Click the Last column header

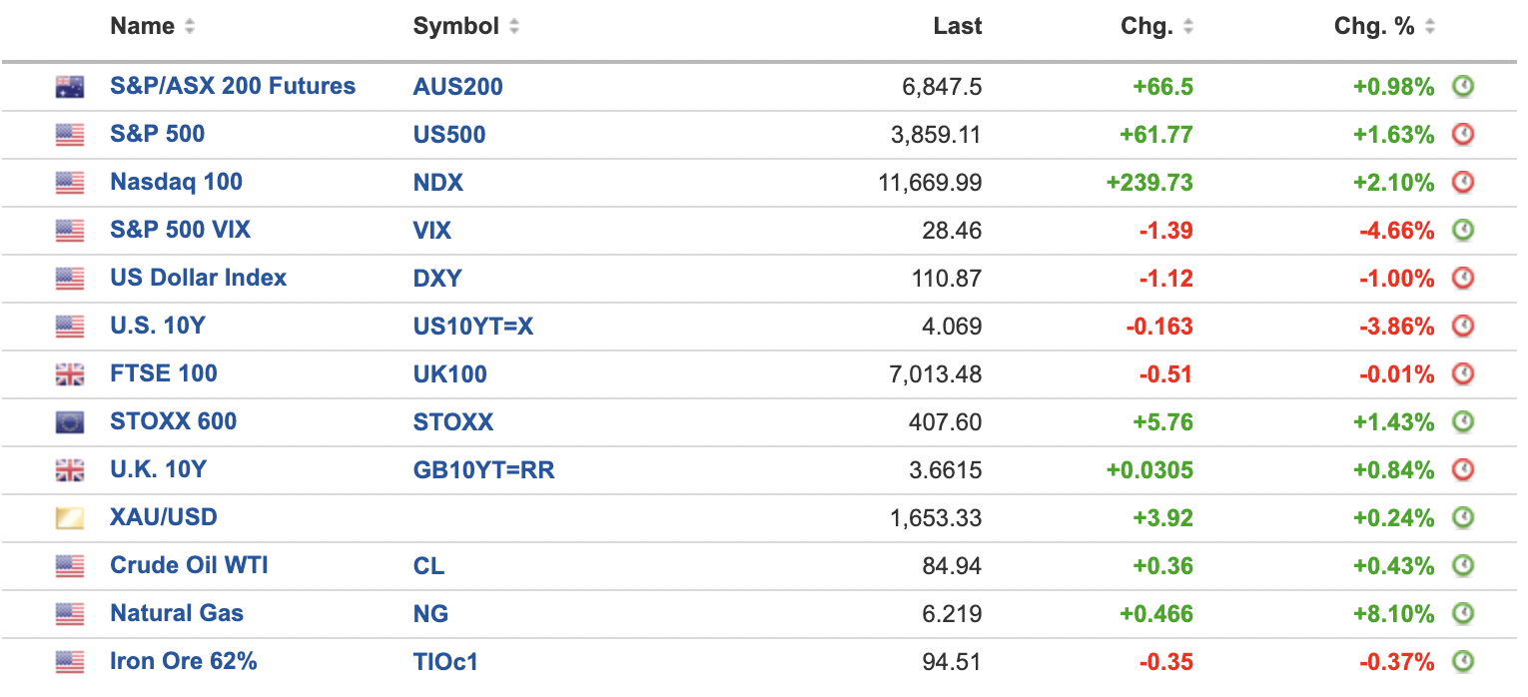pyautogui.click(x=957, y=27)
